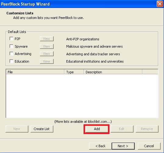Enable the P2P default list checkbox
This screenshot has width=164, height=153.
(11, 39)
